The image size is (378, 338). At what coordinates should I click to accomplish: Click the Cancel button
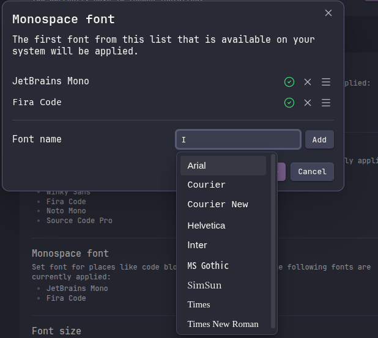(x=312, y=172)
